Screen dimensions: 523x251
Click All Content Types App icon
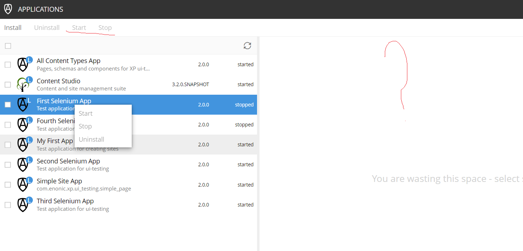(x=24, y=64)
